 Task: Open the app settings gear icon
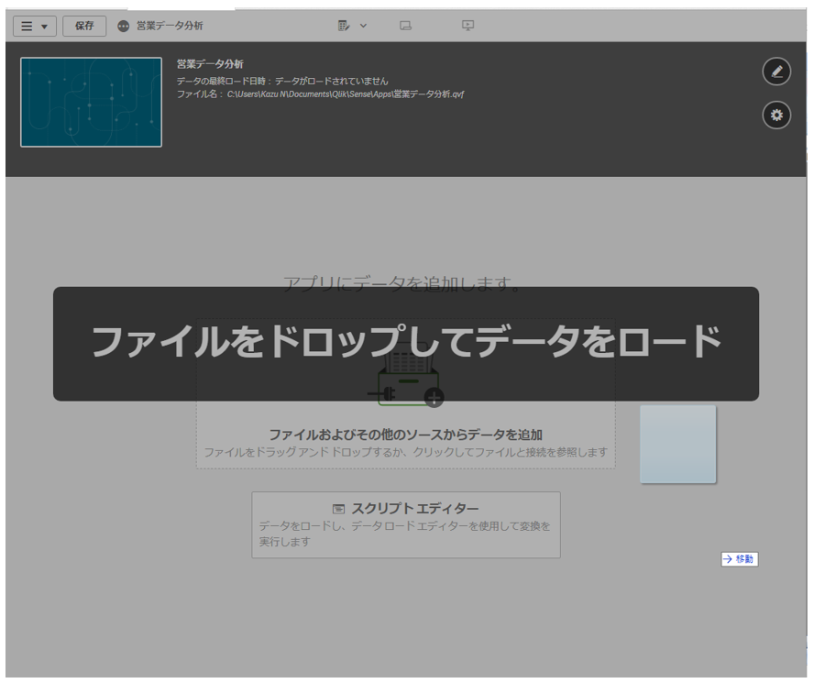coord(776,116)
